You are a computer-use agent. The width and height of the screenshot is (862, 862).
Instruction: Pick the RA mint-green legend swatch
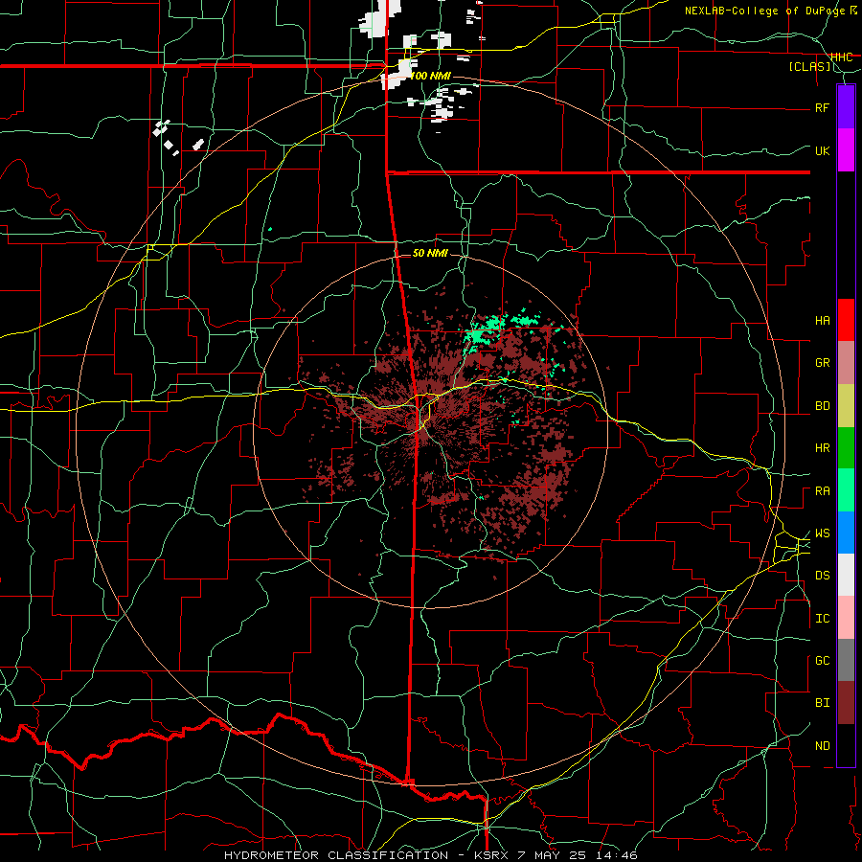pyautogui.click(x=846, y=490)
